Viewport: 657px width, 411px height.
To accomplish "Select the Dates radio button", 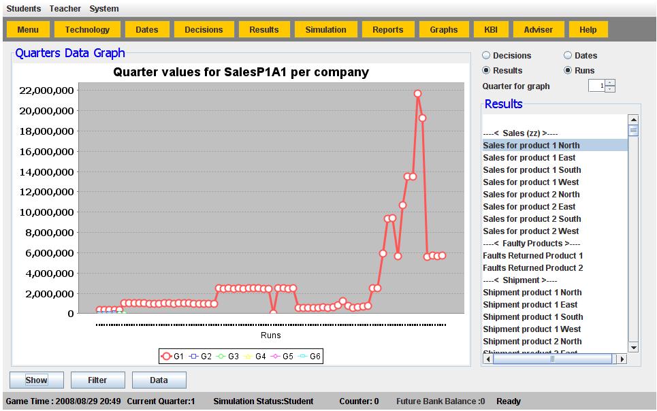I will tap(568, 56).
